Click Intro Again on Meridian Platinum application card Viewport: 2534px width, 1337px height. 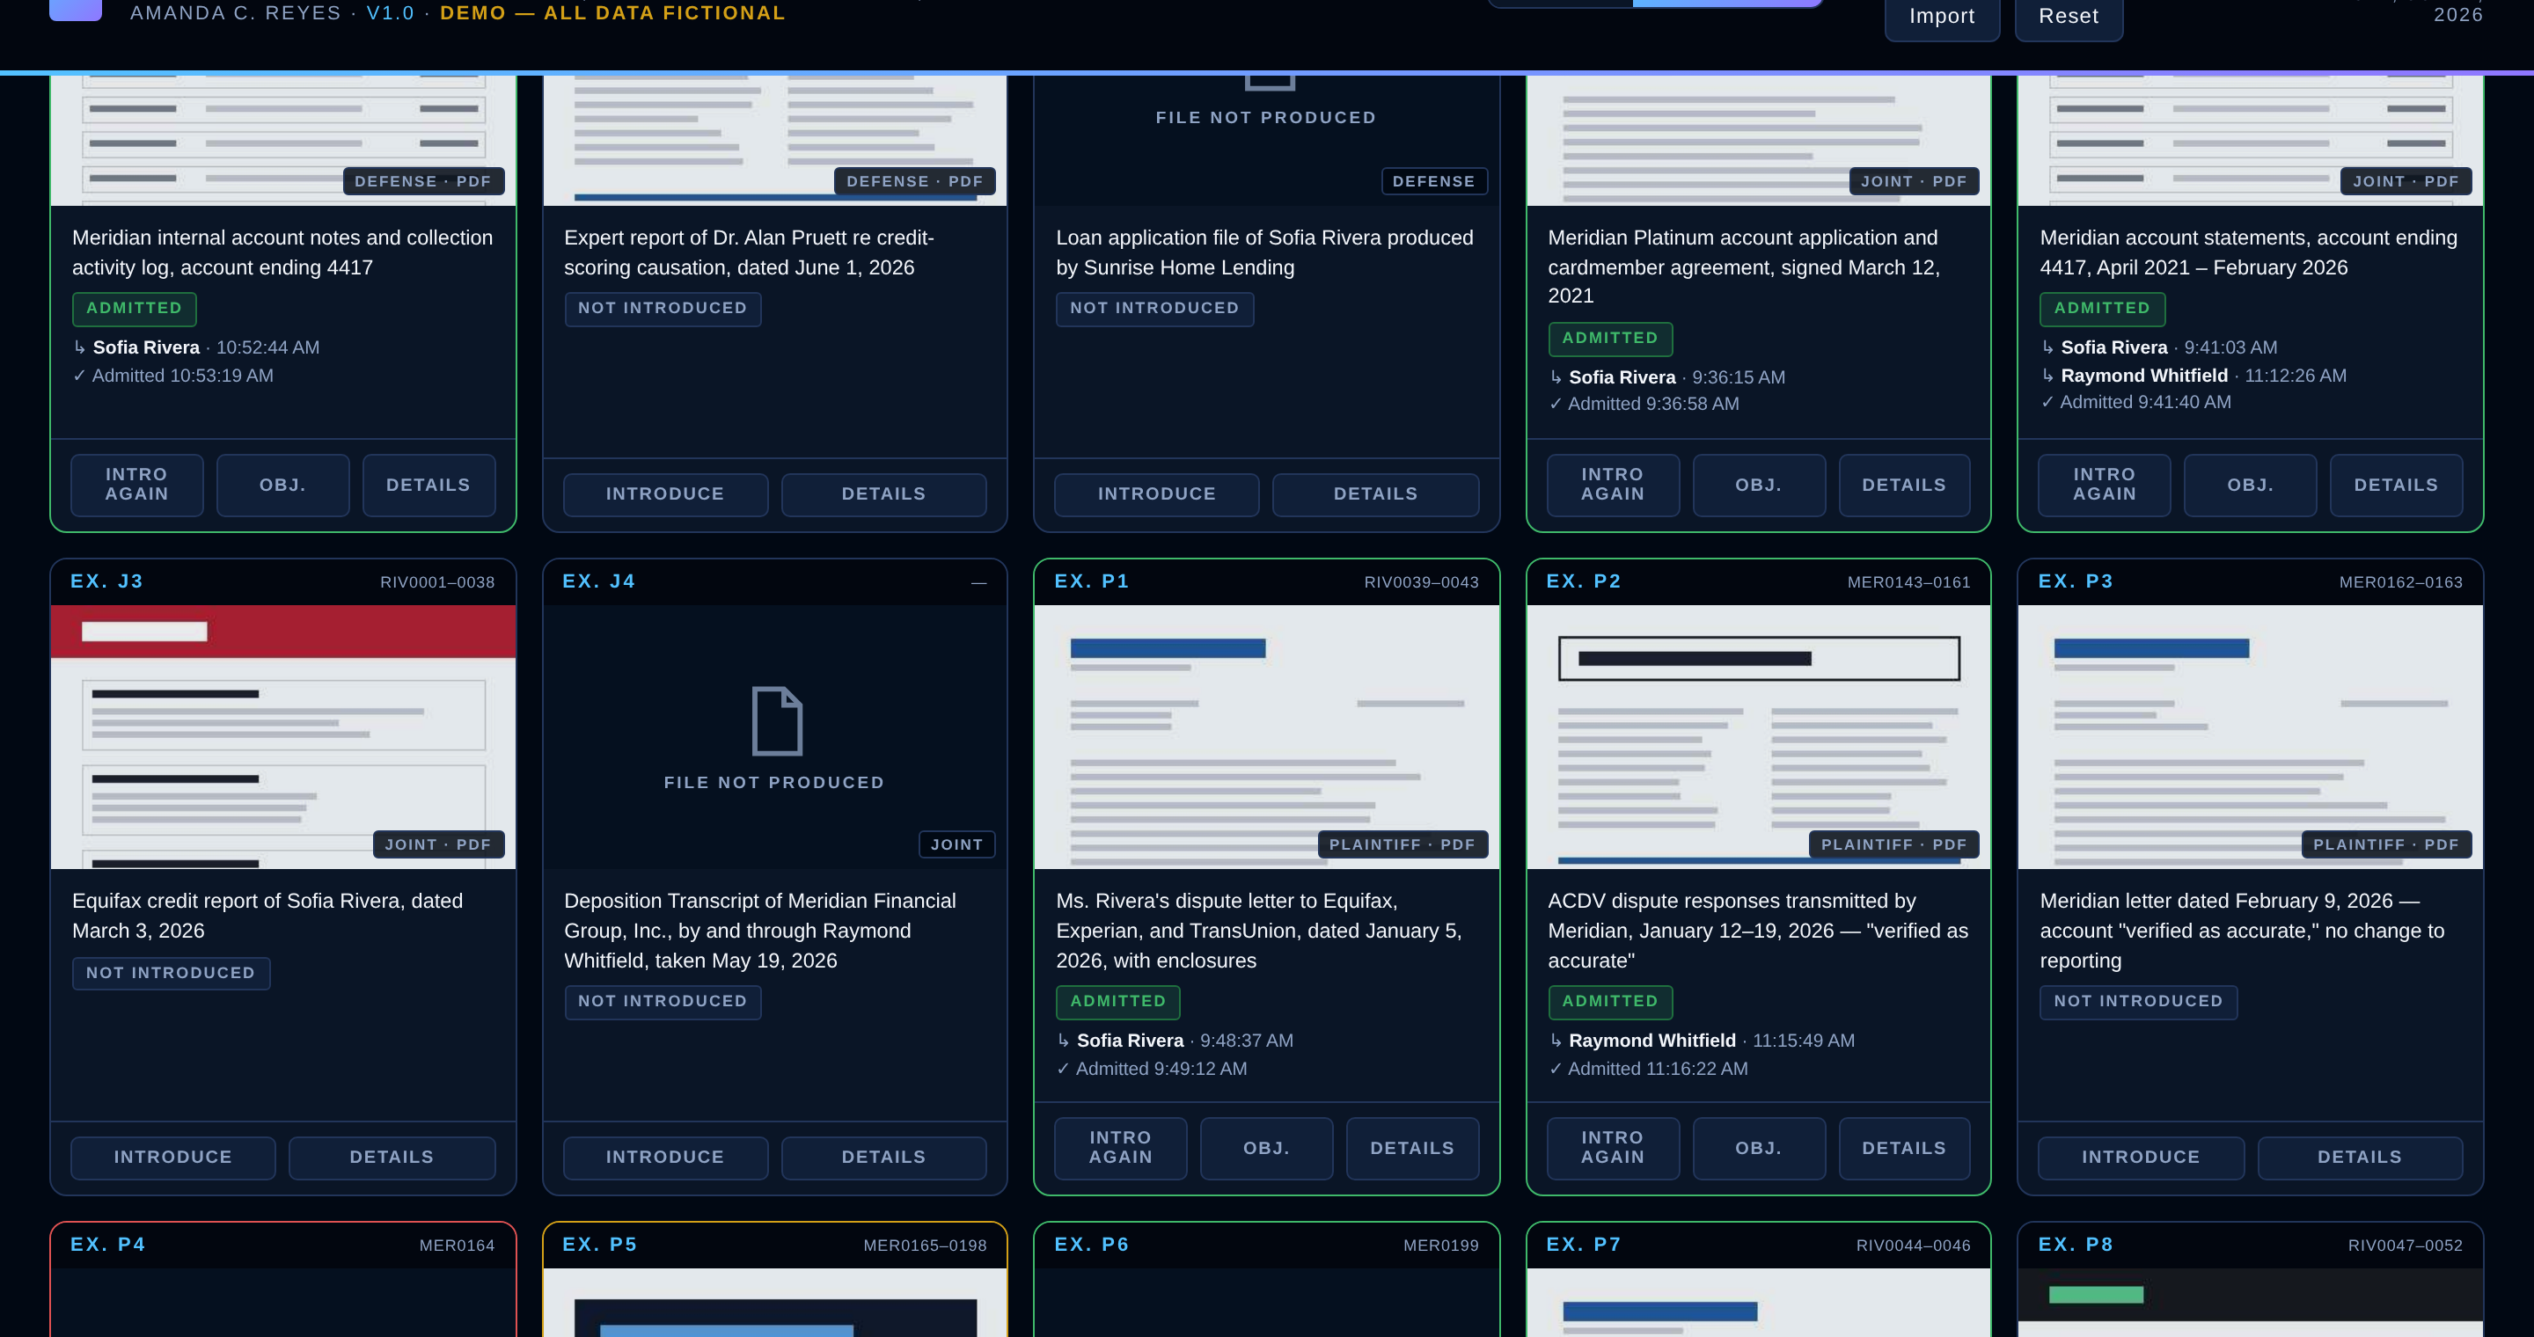pyautogui.click(x=1612, y=485)
